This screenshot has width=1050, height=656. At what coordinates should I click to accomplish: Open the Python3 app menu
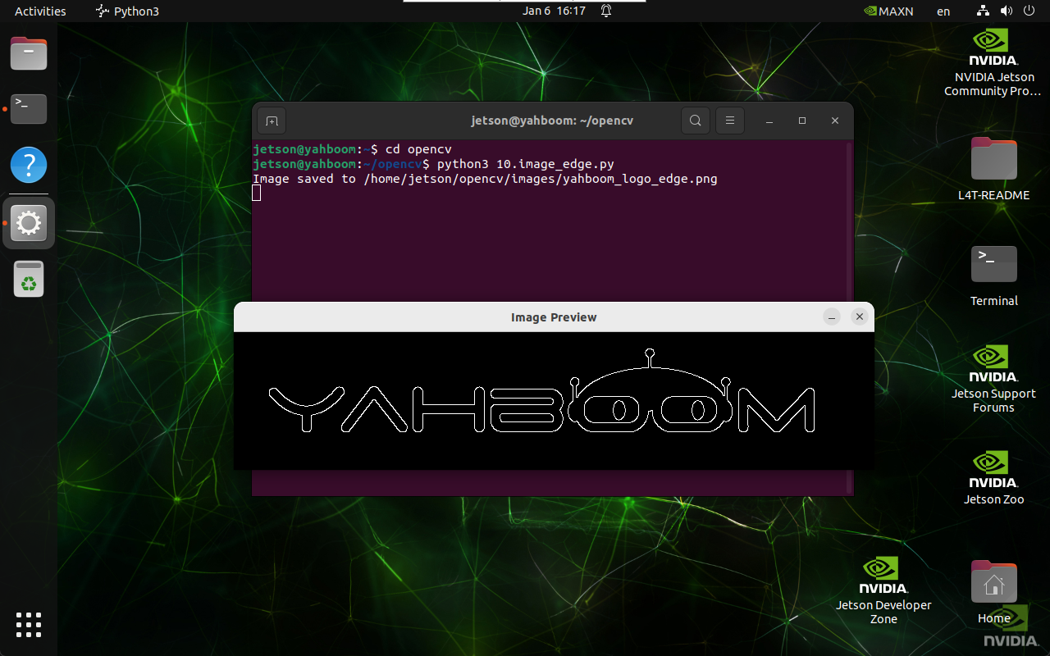(127, 11)
